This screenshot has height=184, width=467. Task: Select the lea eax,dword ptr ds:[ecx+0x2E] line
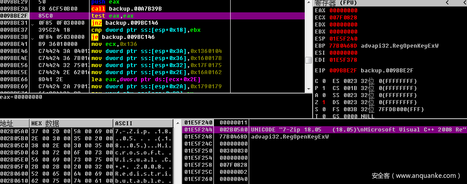coord(146,79)
